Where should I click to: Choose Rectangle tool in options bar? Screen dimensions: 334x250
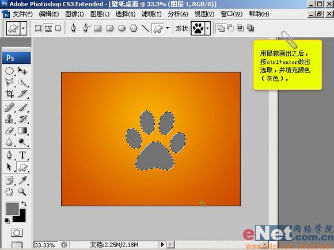[x=97, y=28]
